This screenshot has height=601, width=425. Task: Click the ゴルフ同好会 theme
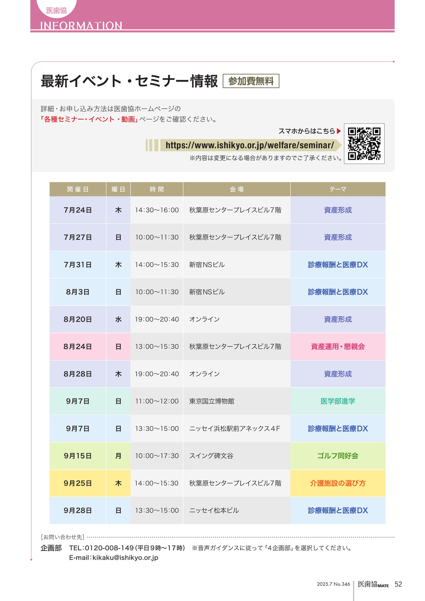(x=338, y=456)
